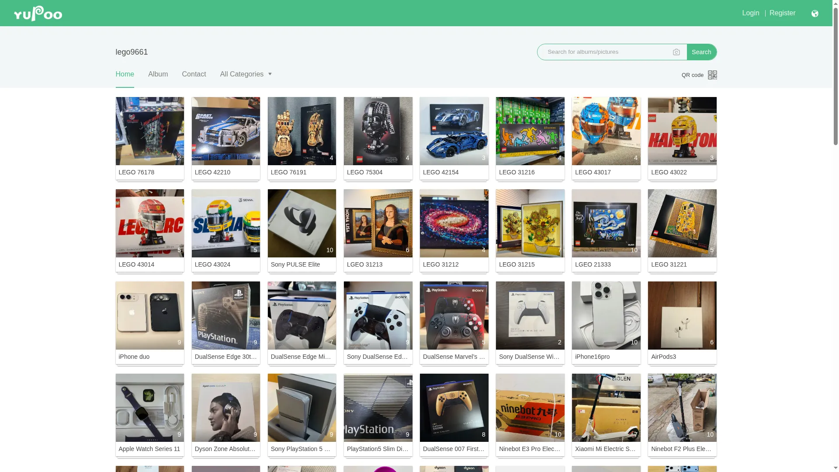Open the LEGO 42210 album thumbnail
Image resolution: width=839 pixels, height=472 pixels.
(225, 131)
